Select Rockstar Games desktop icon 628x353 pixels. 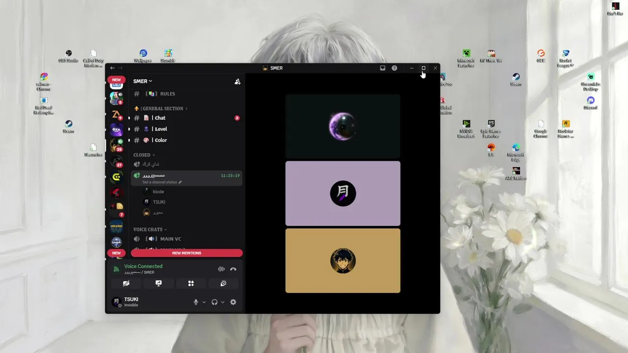pos(566,129)
